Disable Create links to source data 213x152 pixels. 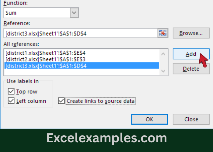pos(61,101)
